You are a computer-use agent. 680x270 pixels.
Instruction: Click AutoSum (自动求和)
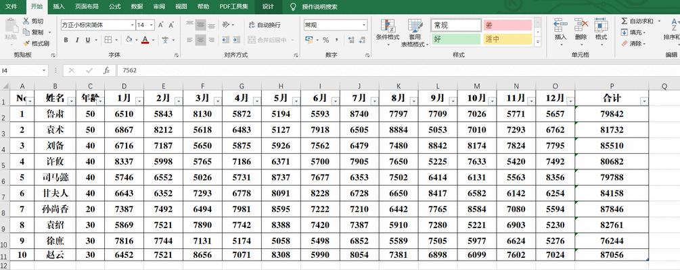(637, 21)
